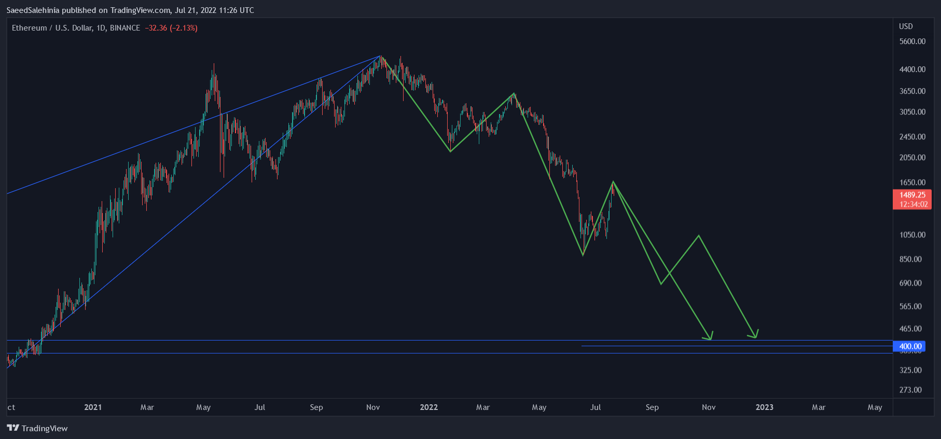The width and height of the screenshot is (941, 439).
Task: Click the 690.00 price axis label
Action: tap(910, 283)
